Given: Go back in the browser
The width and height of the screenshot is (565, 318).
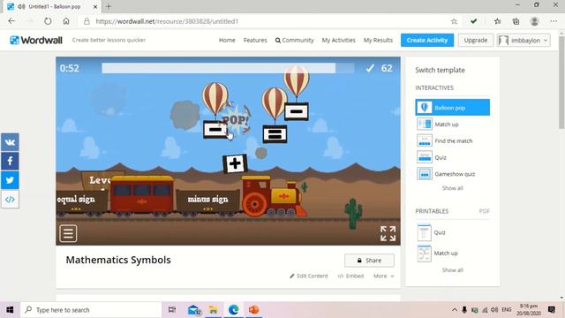Looking at the screenshot, I should 11,21.
